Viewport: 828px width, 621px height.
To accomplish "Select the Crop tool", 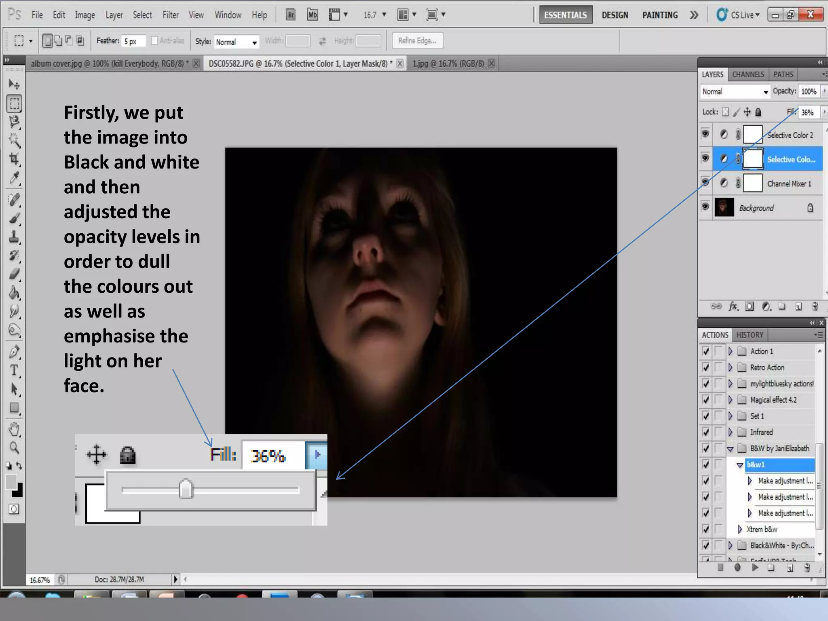I will click(15, 159).
